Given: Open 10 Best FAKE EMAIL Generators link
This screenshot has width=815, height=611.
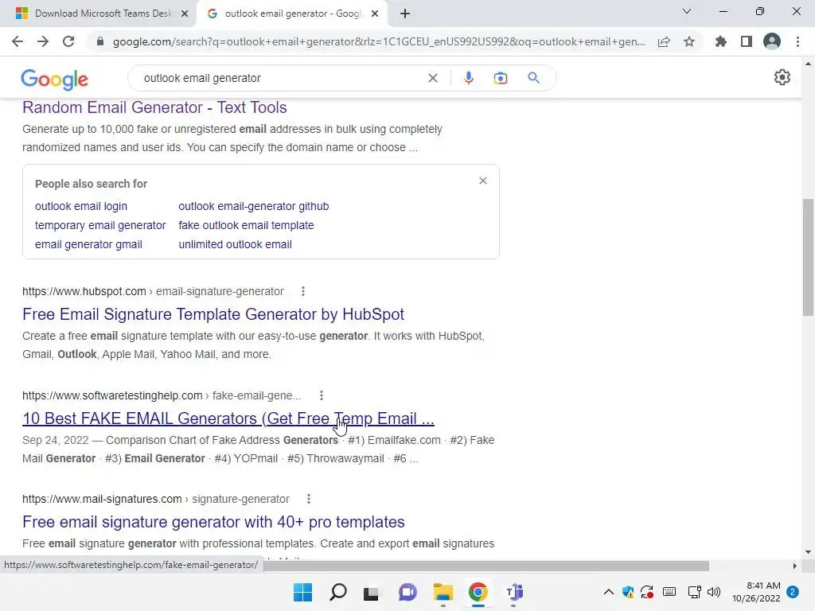Looking at the screenshot, I should click(x=228, y=418).
